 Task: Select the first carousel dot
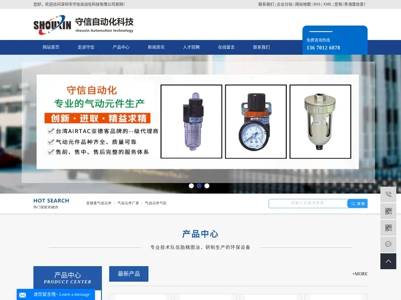click(191, 186)
